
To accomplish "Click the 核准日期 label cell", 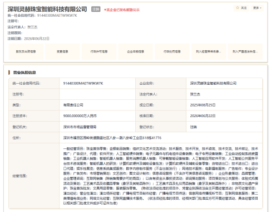I will click(x=161, y=116).
